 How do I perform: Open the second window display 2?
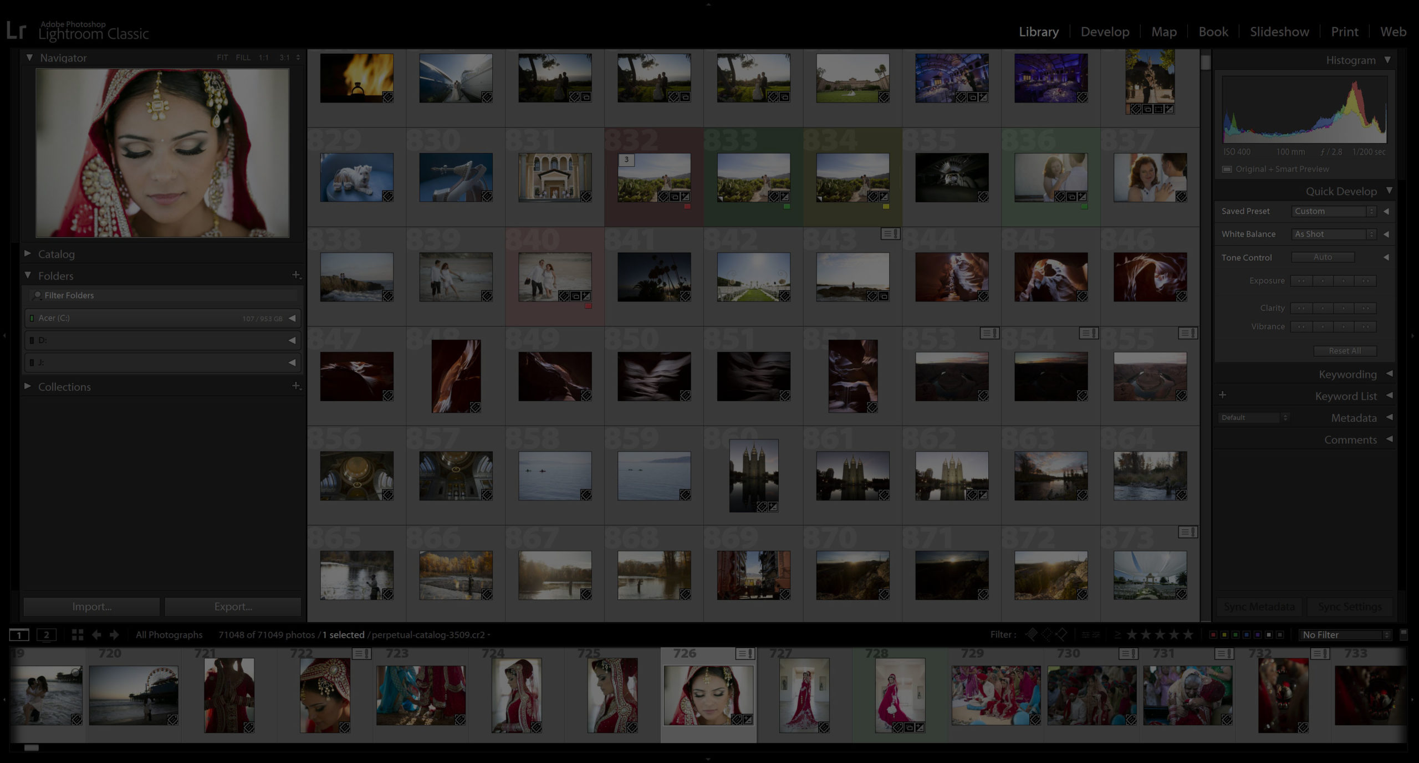click(x=47, y=635)
